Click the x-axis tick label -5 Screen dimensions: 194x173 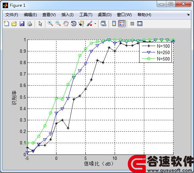click(x=27, y=158)
